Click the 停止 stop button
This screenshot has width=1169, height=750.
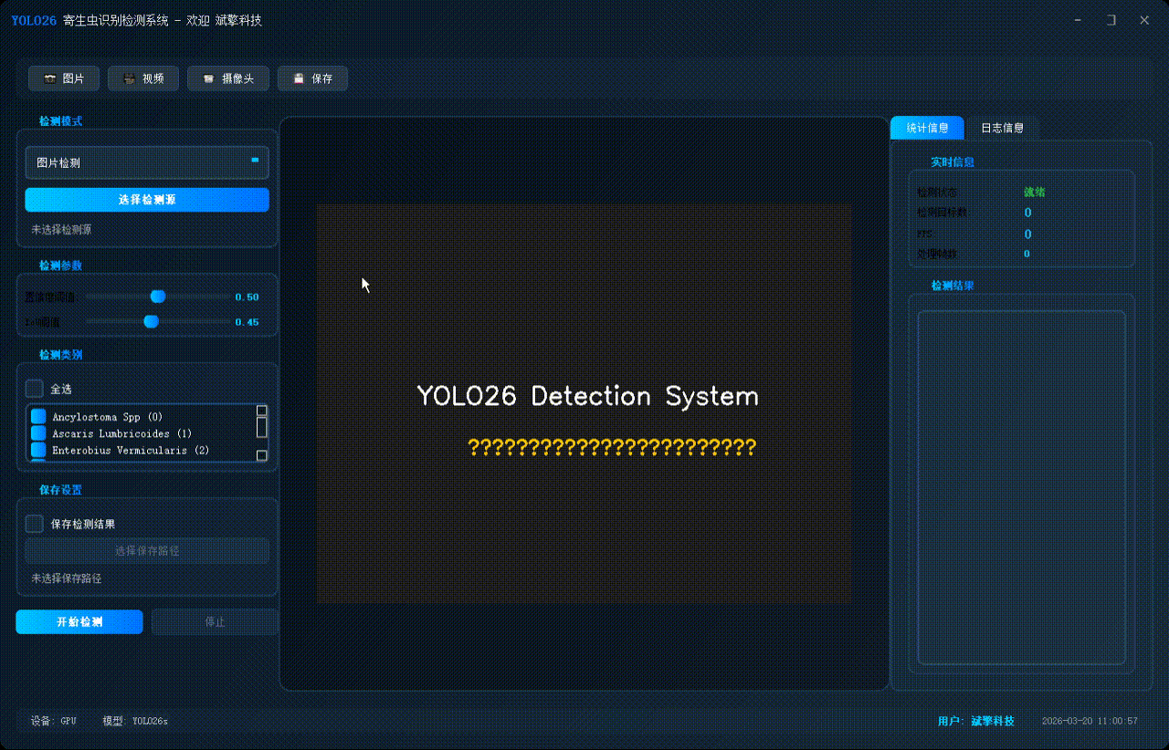215,621
